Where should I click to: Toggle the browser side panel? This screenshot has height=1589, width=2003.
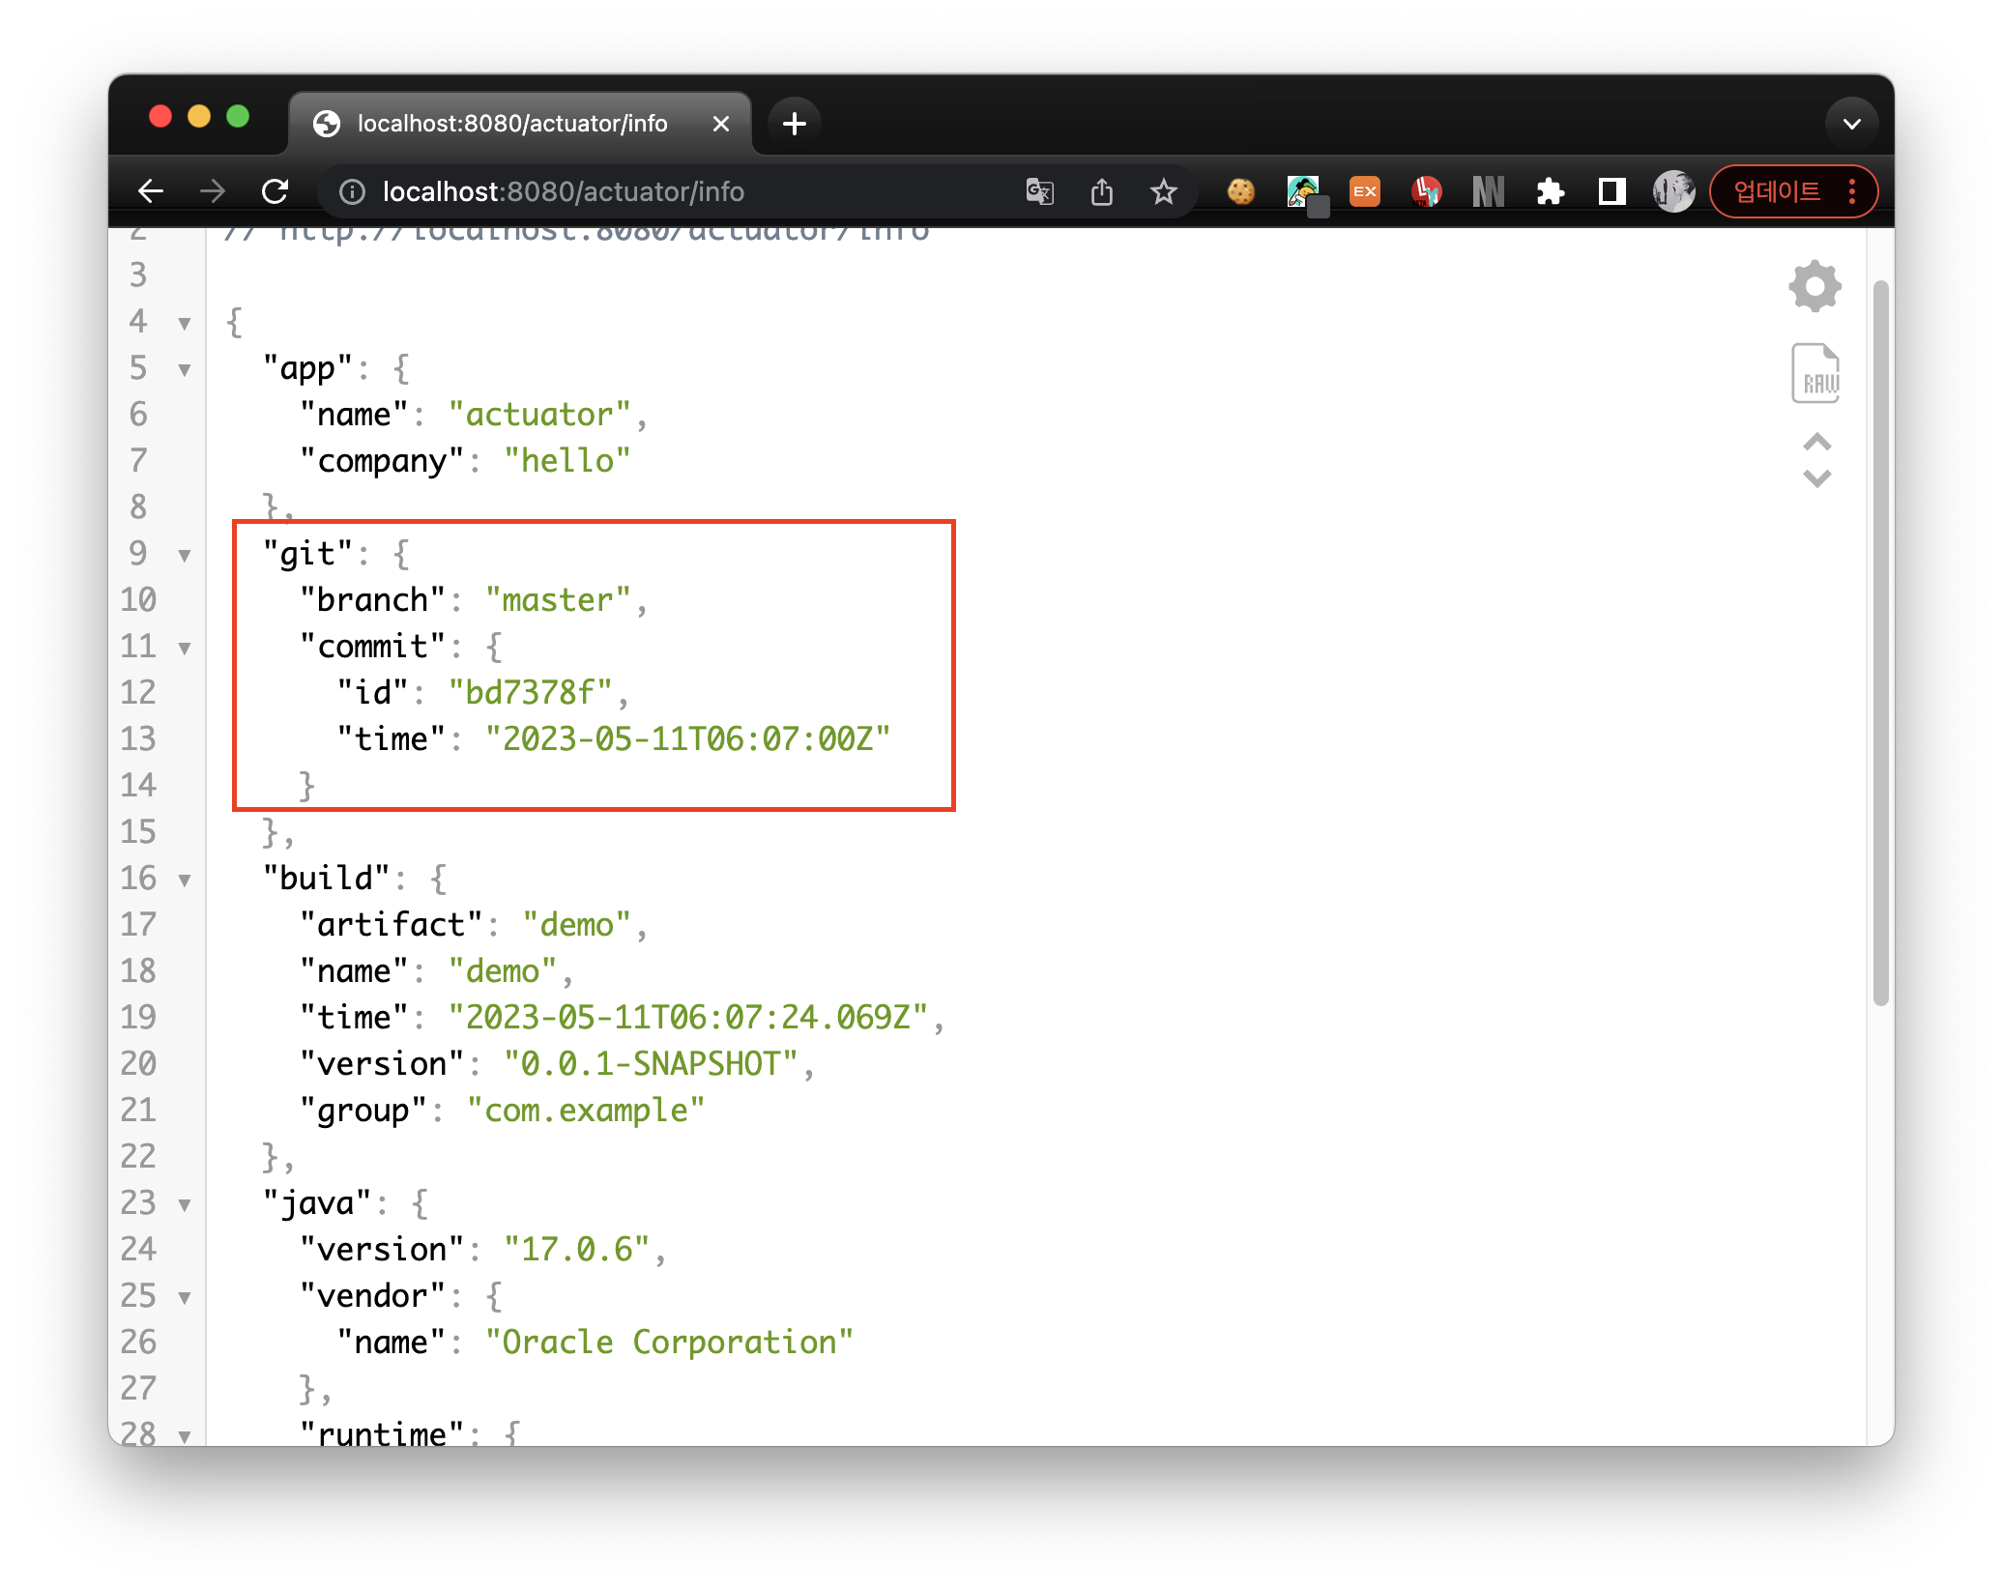1611,191
